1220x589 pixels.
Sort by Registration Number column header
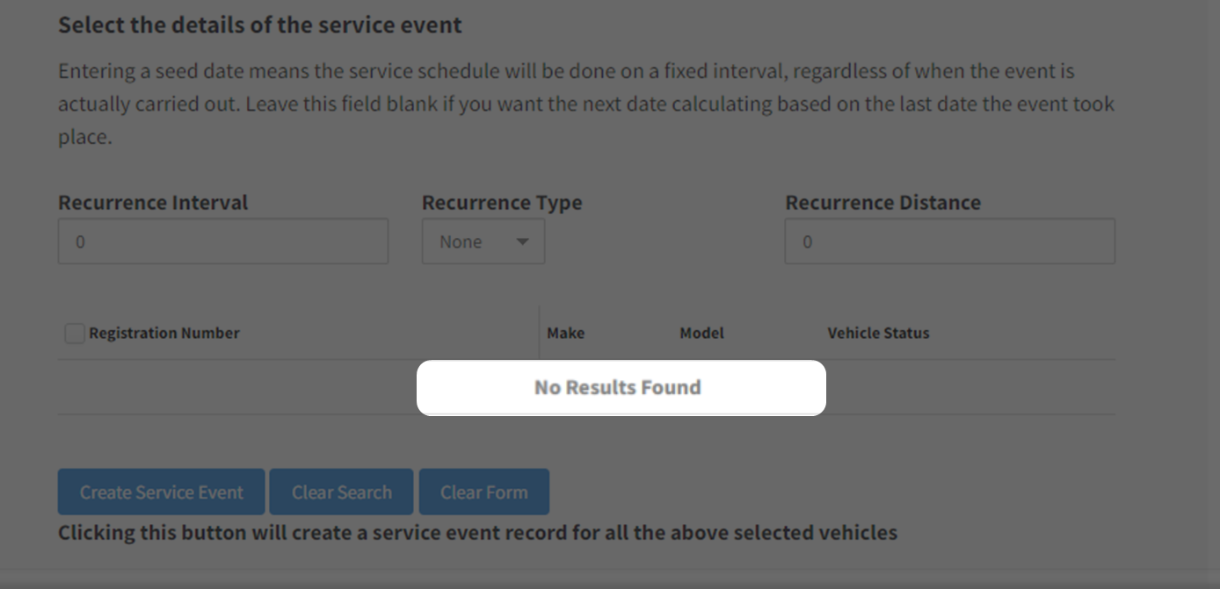point(164,333)
